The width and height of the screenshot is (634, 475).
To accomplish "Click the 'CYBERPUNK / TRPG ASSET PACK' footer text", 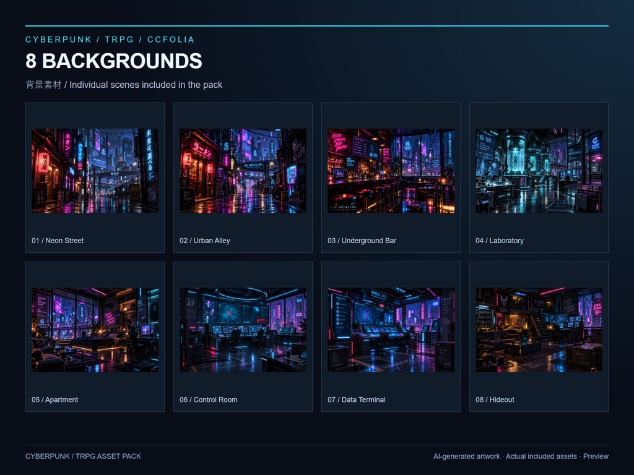I will click(84, 456).
